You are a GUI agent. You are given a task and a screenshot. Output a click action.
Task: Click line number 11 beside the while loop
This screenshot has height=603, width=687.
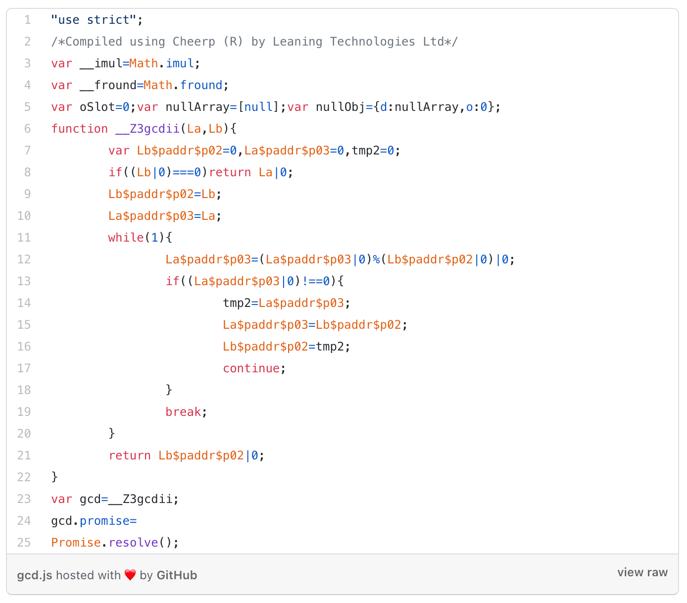[24, 238]
